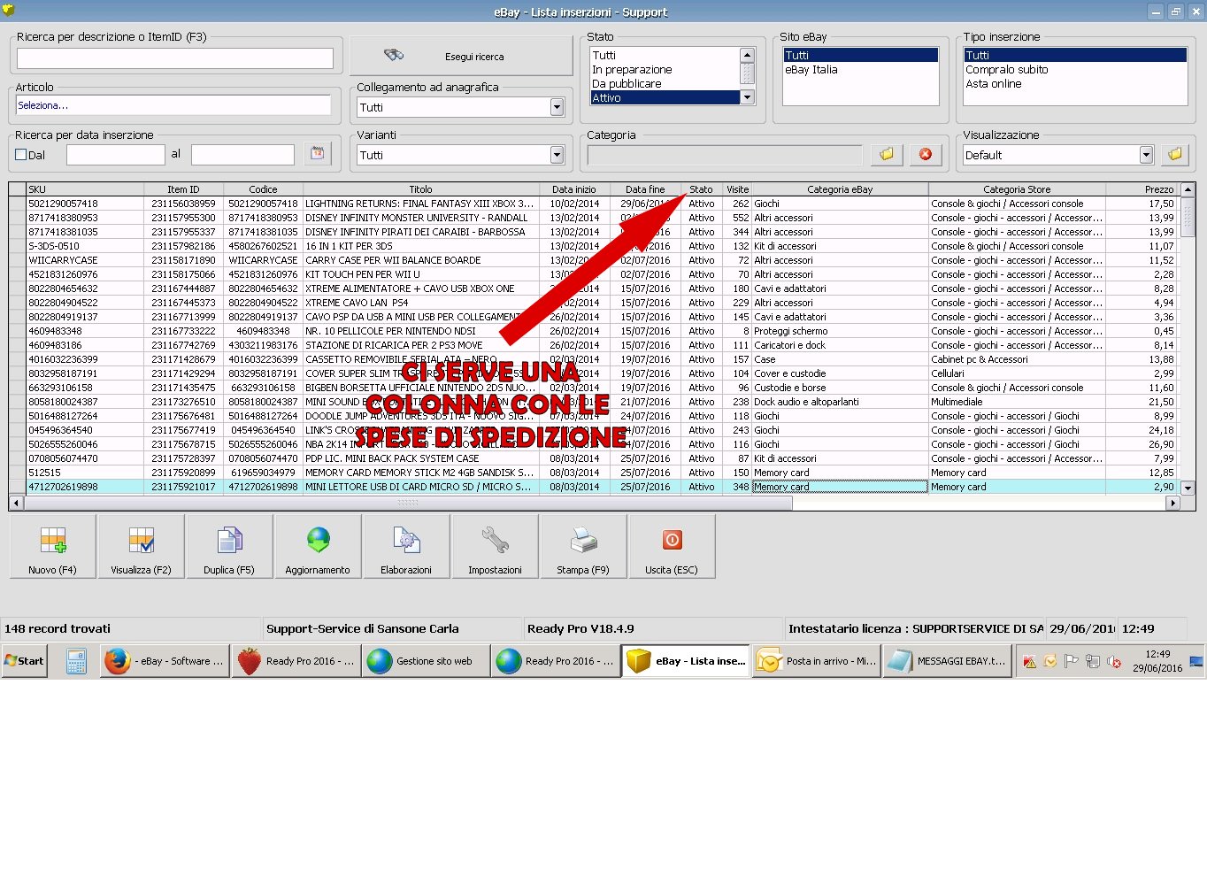This screenshot has width=1207, height=877.
Task: Sort by Titolo column header
Action: point(421,189)
